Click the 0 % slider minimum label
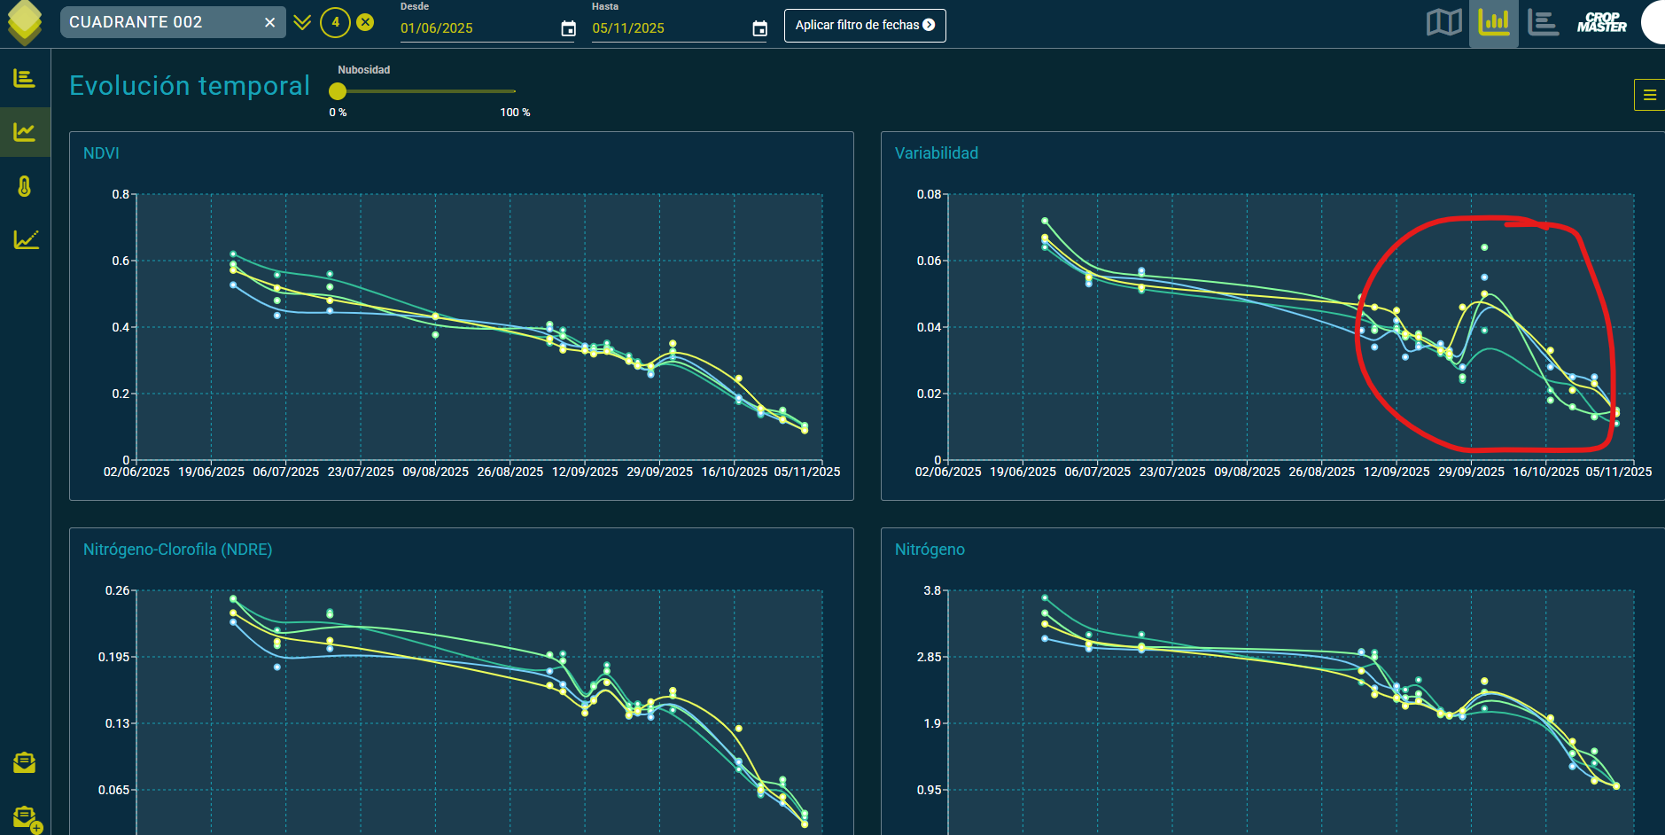Screen dimensions: 1665x835 [x=338, y=113]
